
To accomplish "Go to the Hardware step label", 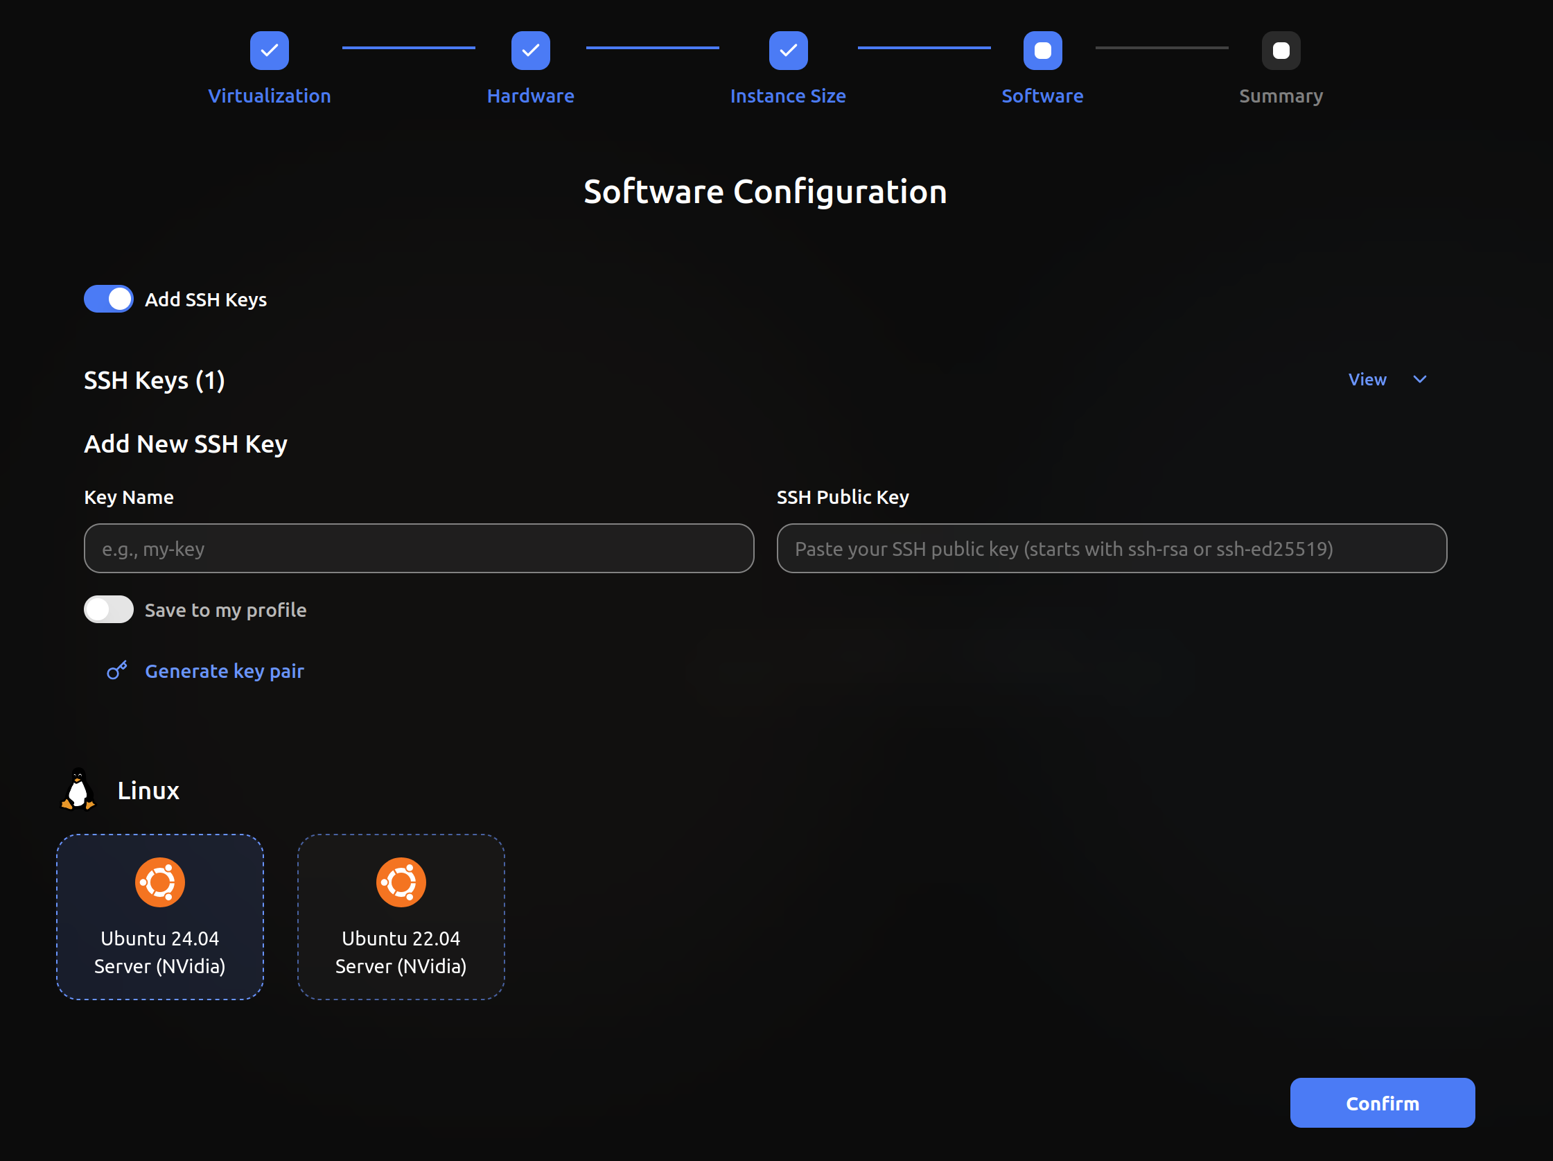I will coord(530,96).
